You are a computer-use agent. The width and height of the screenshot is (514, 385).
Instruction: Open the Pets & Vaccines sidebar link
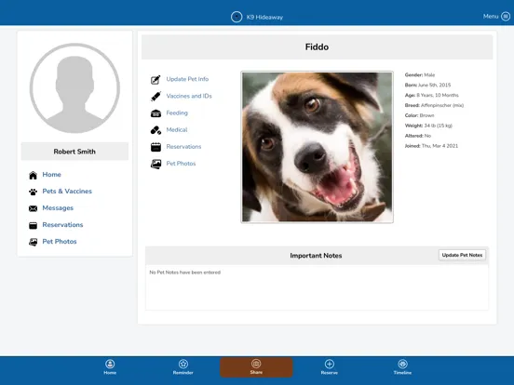pos(67,192)
